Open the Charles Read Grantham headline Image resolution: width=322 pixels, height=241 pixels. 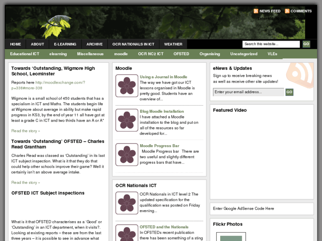(58, 144)
